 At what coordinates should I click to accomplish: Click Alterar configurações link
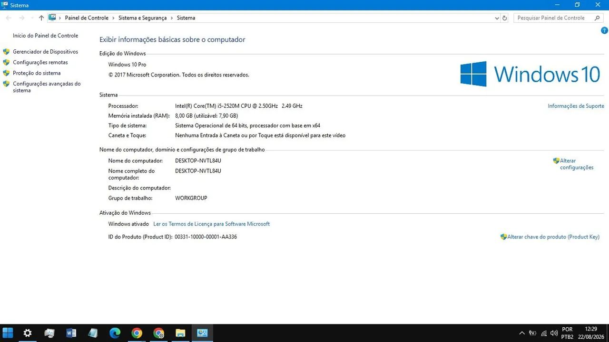click(577, 164)
